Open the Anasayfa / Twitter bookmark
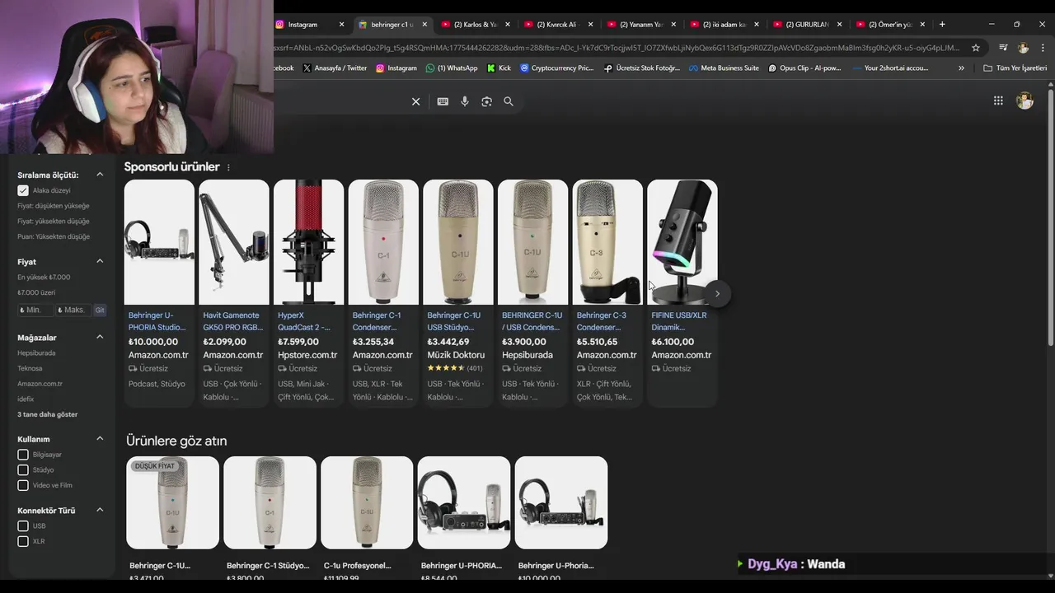The height and width of the screenshot is (593, 1055). point(335,68)
